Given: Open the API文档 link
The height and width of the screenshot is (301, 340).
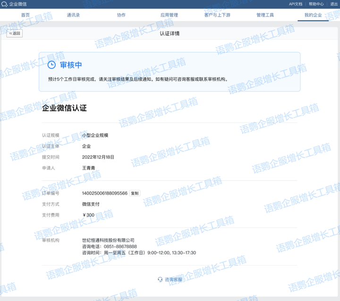Looking at the screenshot, I should coord(296,4).
